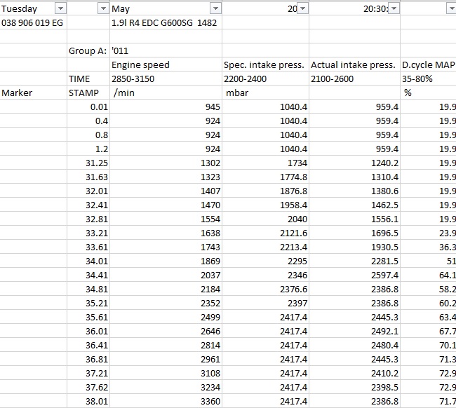Viewport: 456px width, 408px height.
Task: Select the Engine speed header cell
Action: (140, 64)
